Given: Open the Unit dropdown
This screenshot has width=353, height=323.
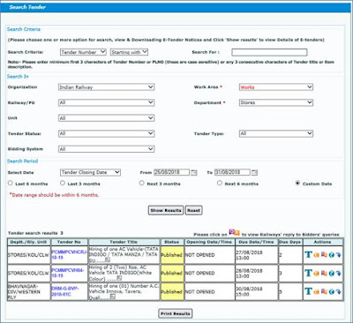Looking at the screenshot, I should (106, 118).
